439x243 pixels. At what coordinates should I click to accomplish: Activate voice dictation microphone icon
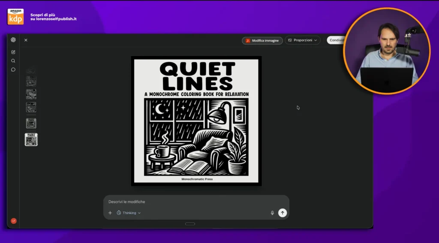pos(272,213)
